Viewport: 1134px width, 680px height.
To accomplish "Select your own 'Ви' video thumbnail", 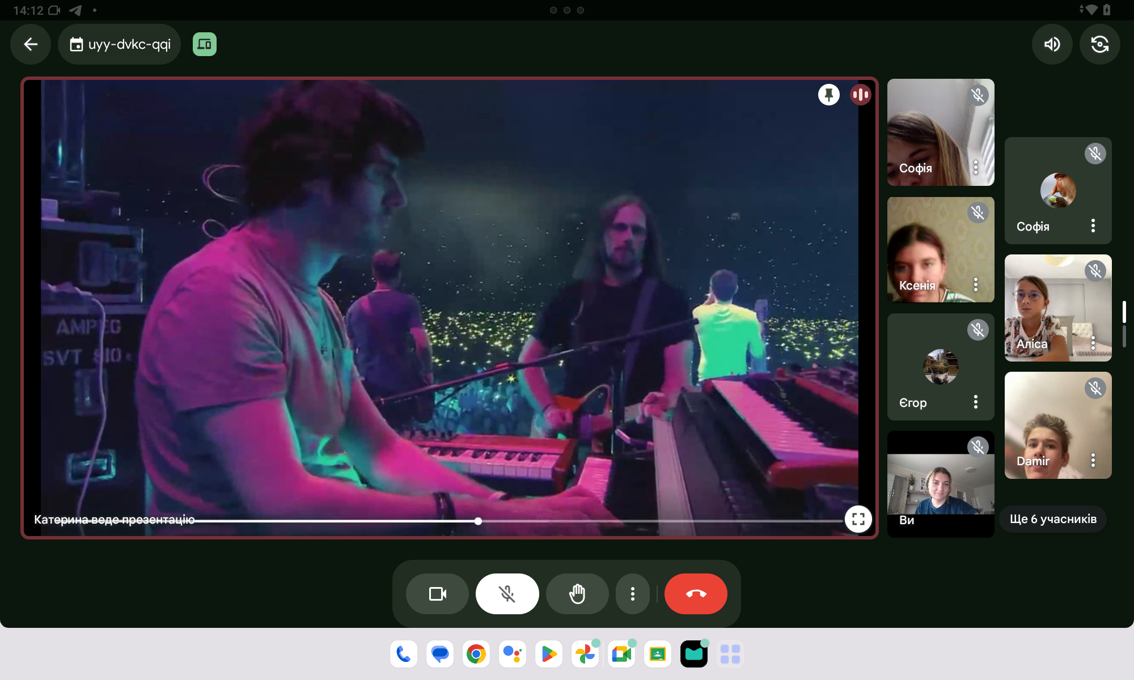I will [940, 484].
